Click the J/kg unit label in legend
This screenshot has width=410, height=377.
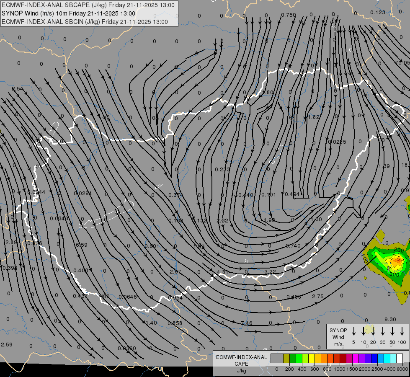tap(241, 371)
